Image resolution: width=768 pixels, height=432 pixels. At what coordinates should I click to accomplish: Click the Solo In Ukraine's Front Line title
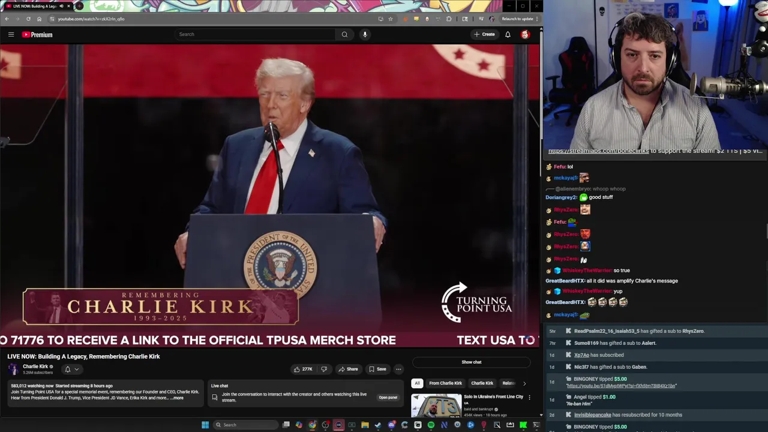pyautogui.click(x=493, y=397)
